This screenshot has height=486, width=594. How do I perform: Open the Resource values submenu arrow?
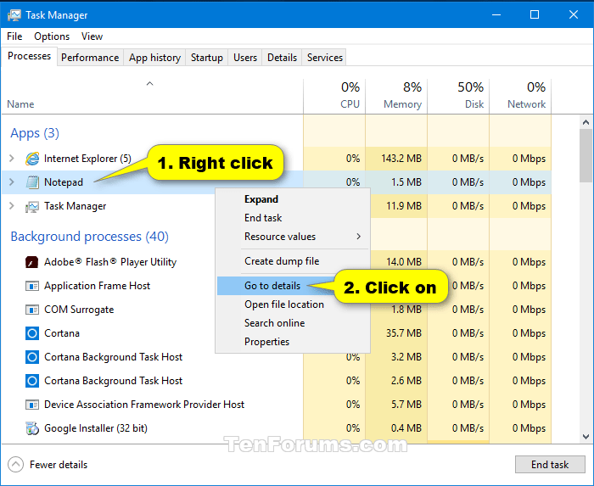(358, 237)
